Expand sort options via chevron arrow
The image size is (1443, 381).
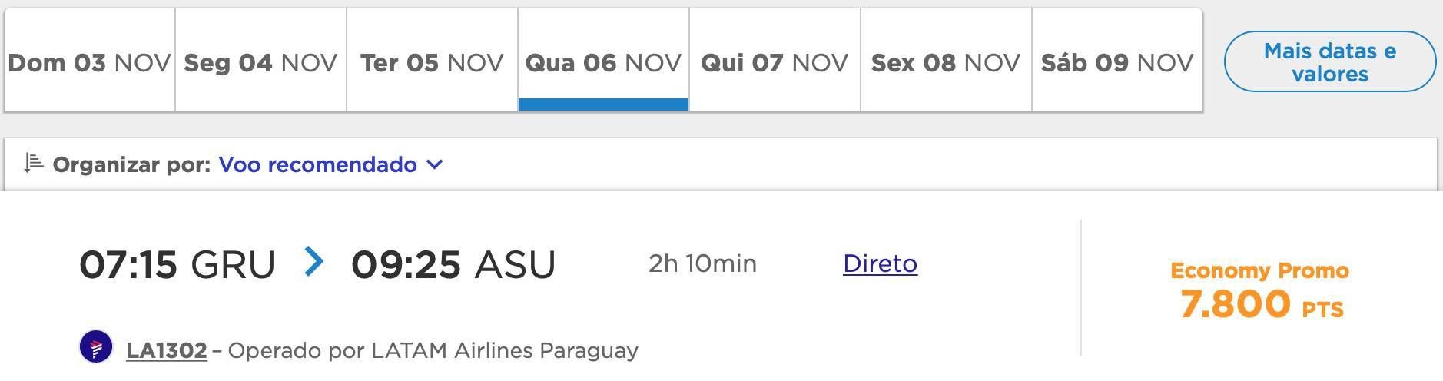435,164
